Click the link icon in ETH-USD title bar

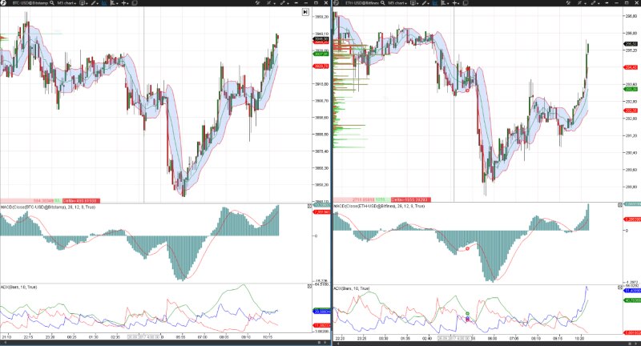pyautogui.click(x=593, y=3)
